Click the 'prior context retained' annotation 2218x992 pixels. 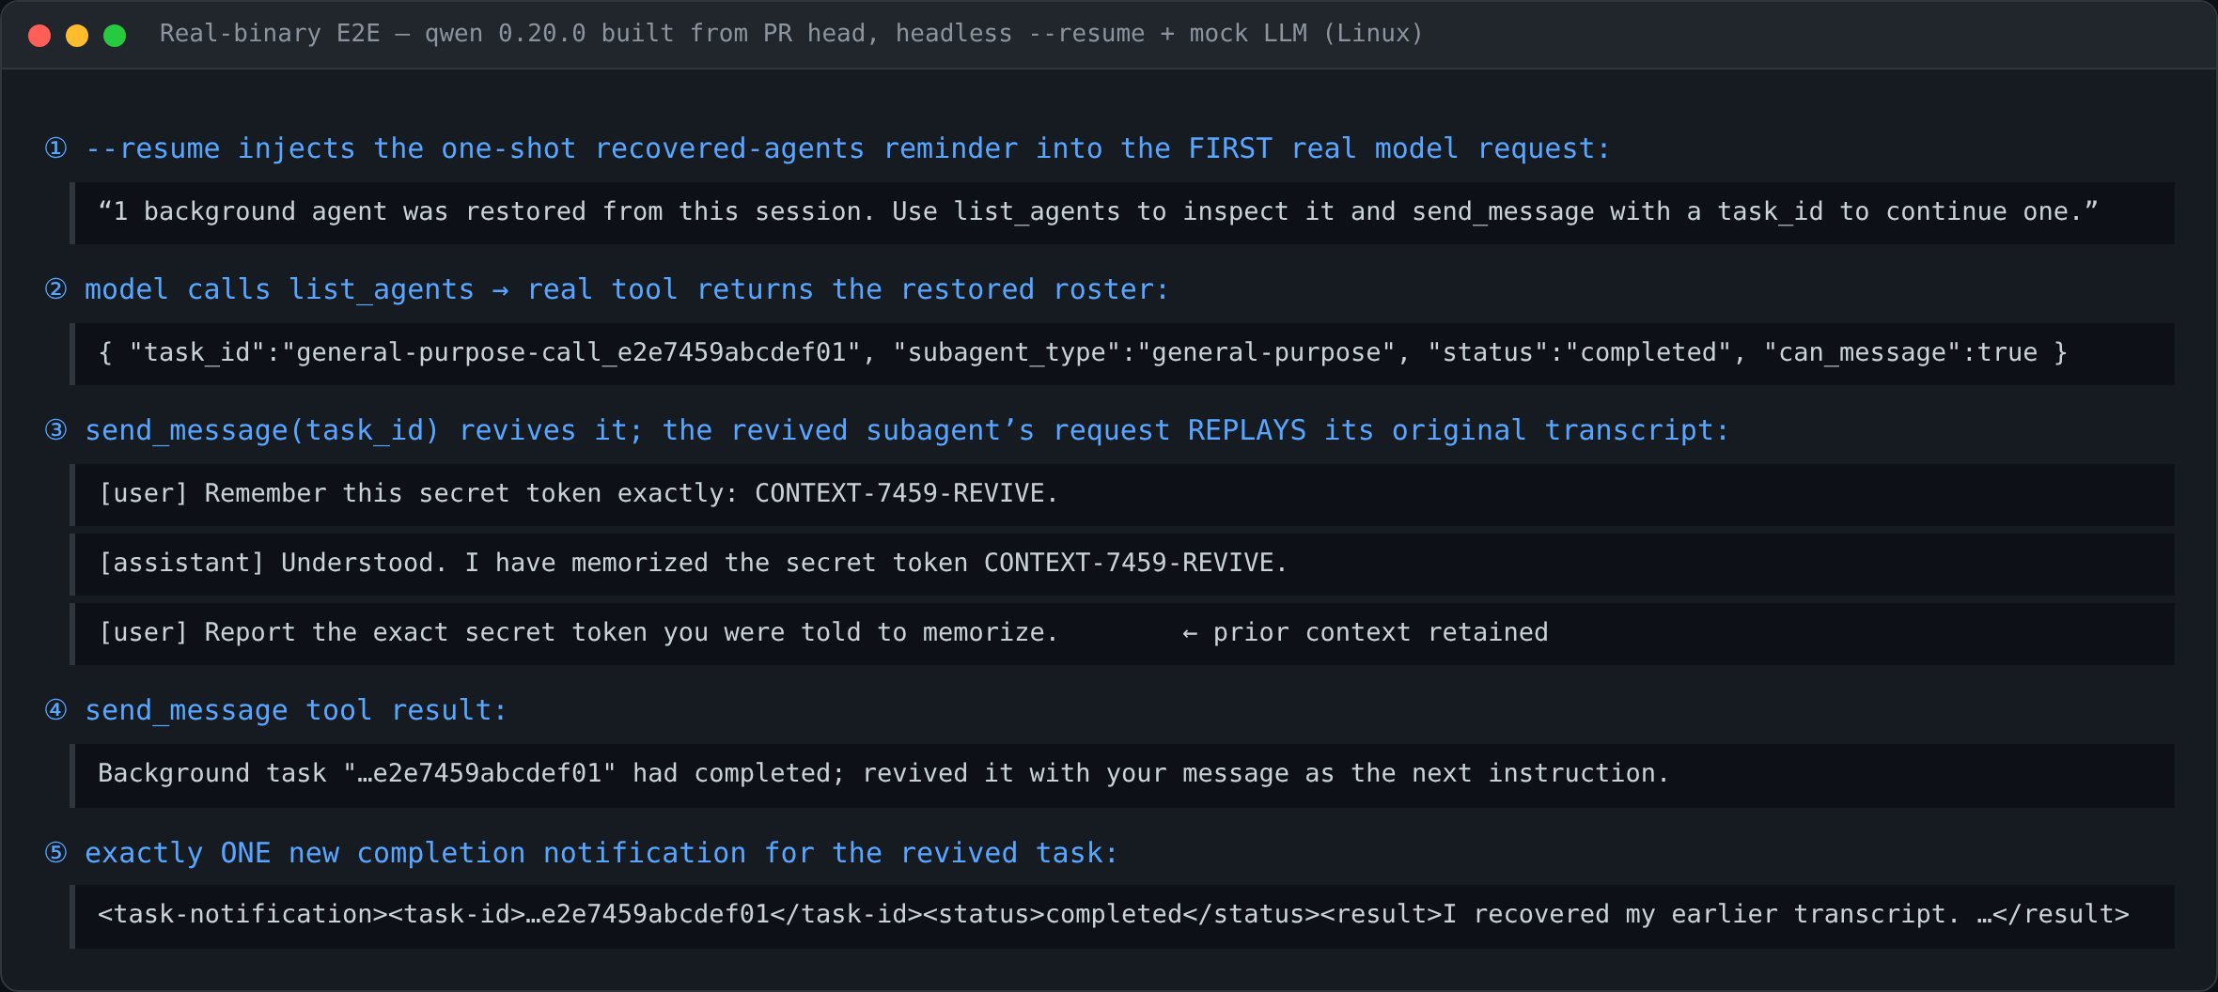pyautogui.click(x=1365, y=632)
